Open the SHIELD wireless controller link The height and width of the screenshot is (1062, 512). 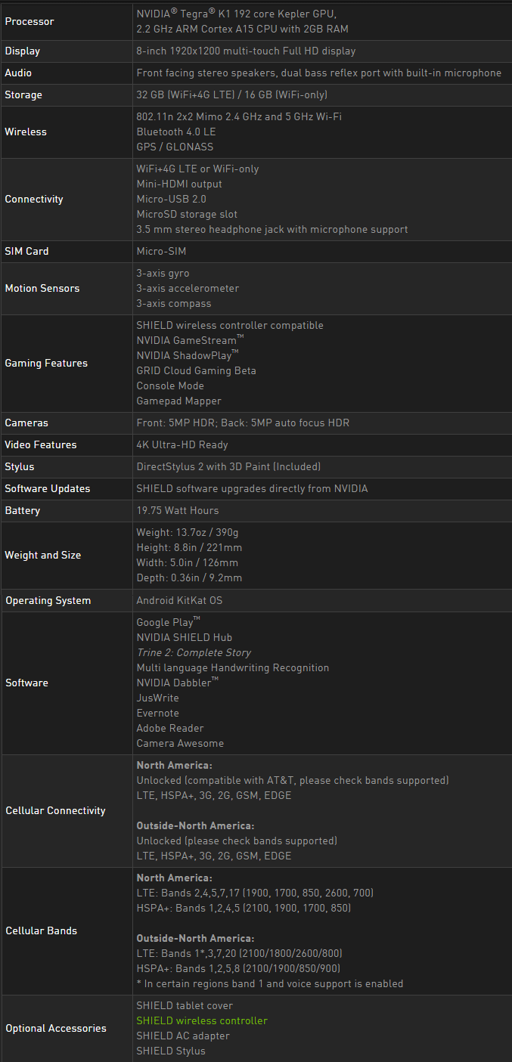pos(202,1020)
